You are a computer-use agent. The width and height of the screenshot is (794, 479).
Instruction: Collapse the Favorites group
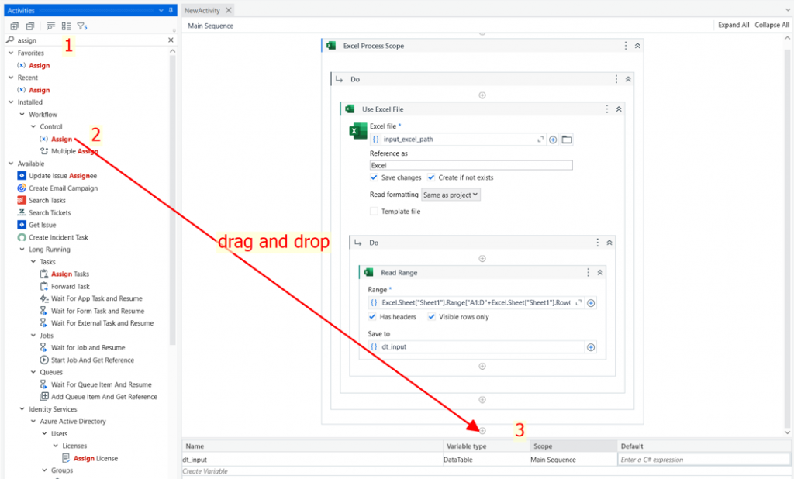pyautogui.click(x=11, y=53)
